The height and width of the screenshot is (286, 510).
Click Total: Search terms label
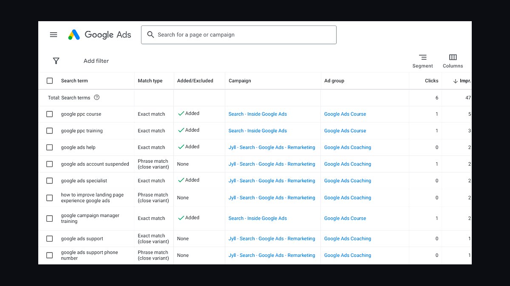click(x=69, y=97)
